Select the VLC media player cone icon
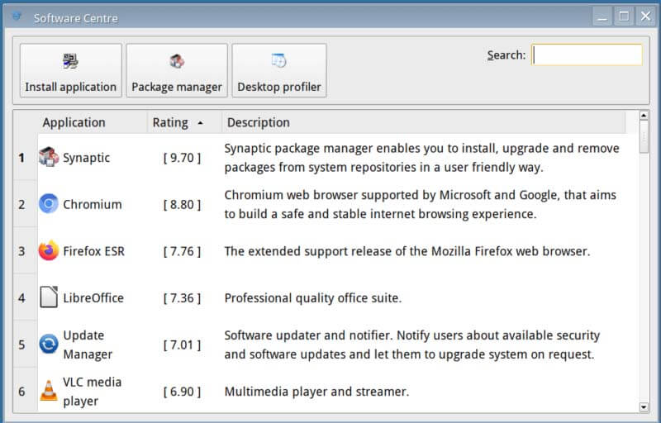The height and width of the screenshot is (423, 661). 49,390
